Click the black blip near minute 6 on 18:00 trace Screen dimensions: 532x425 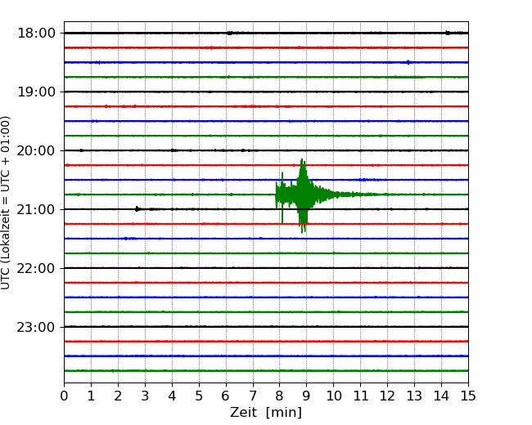pyautogui.click(x=230, y=34)
